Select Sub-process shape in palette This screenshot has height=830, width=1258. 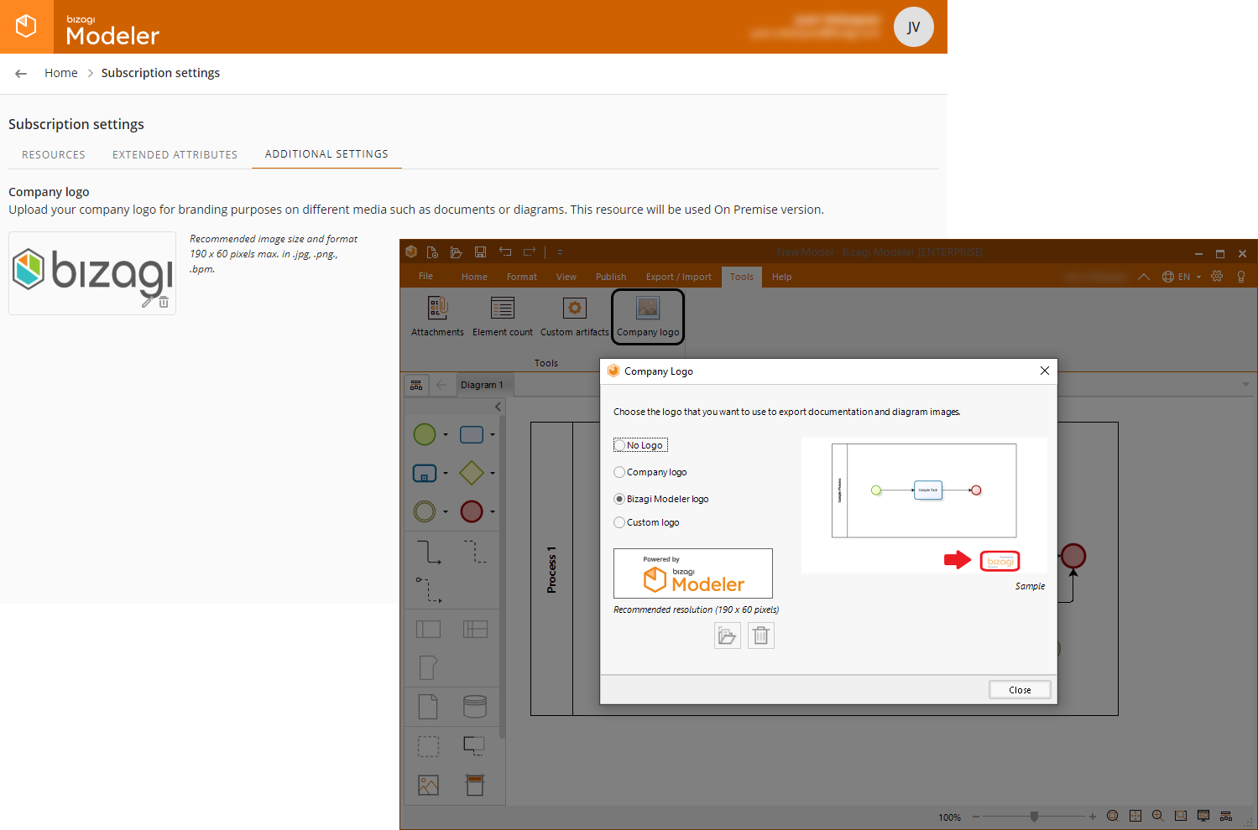click(425, 473)
